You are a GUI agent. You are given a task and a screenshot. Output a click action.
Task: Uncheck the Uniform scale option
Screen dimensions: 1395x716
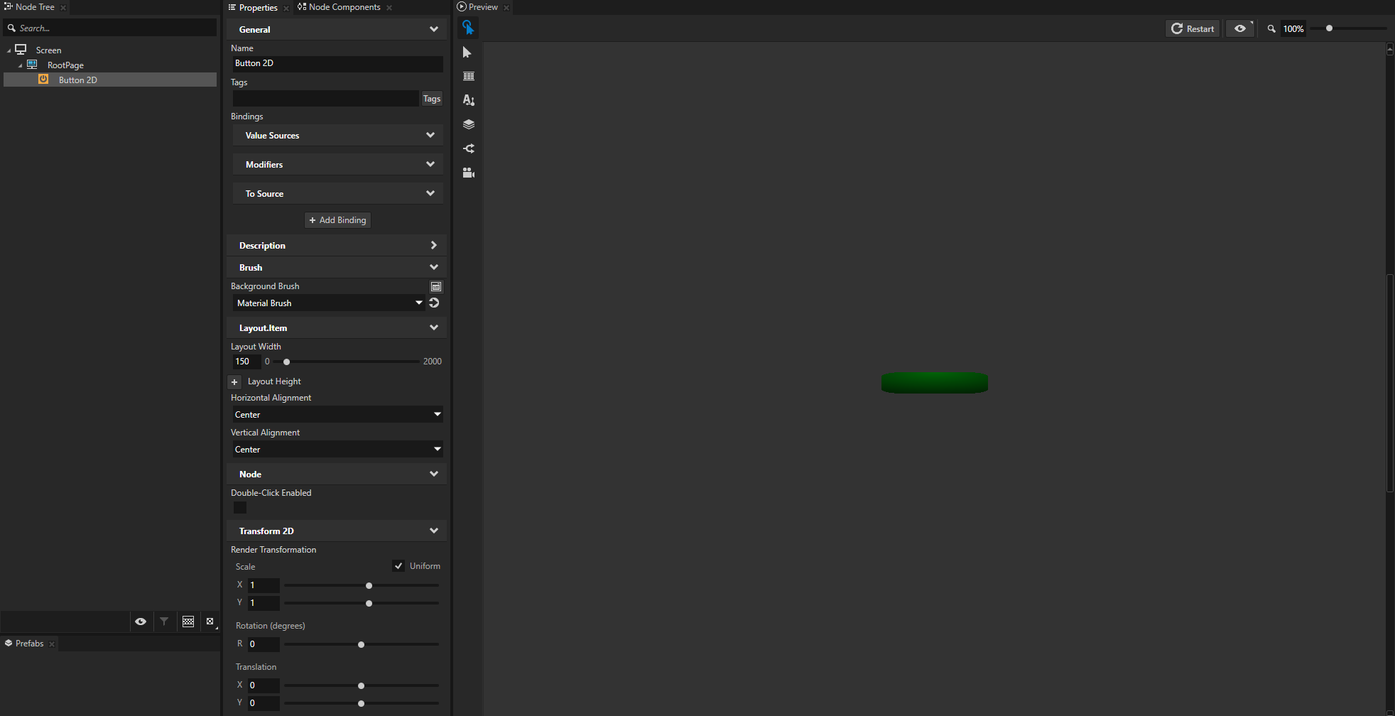coord(398,565)
